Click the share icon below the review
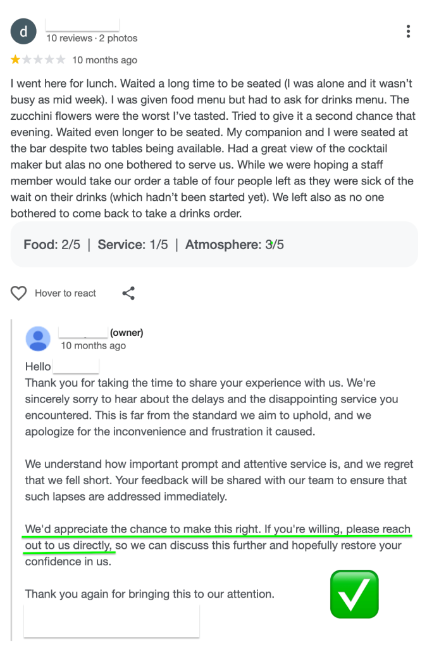 click(x=128, y=293)
